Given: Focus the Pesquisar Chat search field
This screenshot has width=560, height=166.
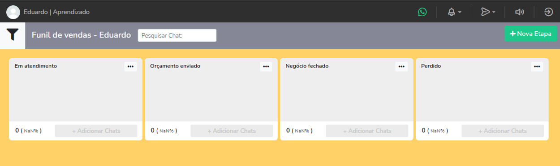Looking at the screenshot, I should (x=177, y=35).
